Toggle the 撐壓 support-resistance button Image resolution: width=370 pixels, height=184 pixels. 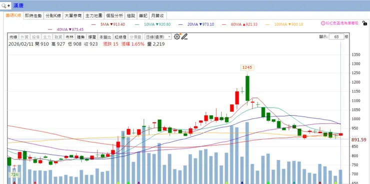click(92, 37)
